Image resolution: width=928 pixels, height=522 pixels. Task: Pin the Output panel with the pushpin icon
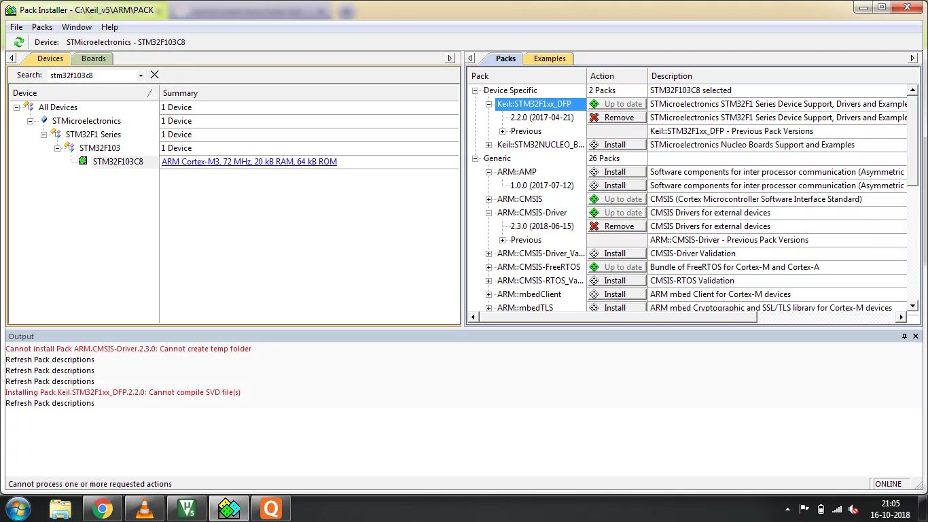[x=904, y=336]
